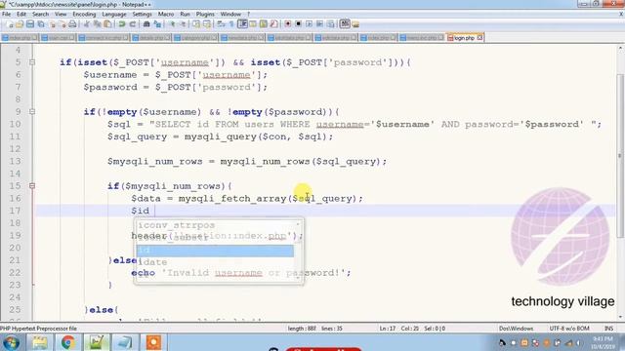625x351 pixels.
Task: Click the Replace toolbar icon
Action: [x=157, y=24]
